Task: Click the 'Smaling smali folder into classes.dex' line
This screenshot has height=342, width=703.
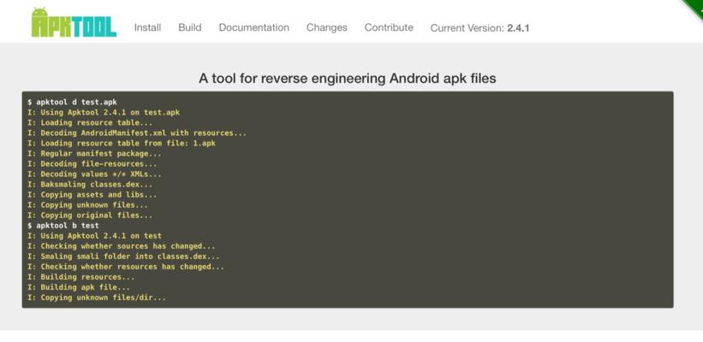Action: coord(123,256)
